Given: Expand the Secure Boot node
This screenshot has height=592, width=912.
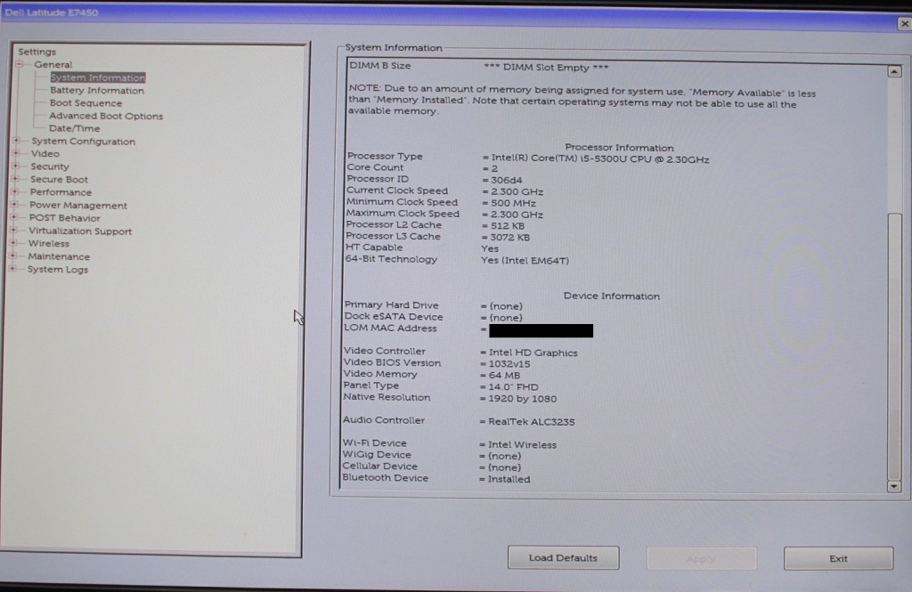Looking at the screenshot, I should point(16,179).
